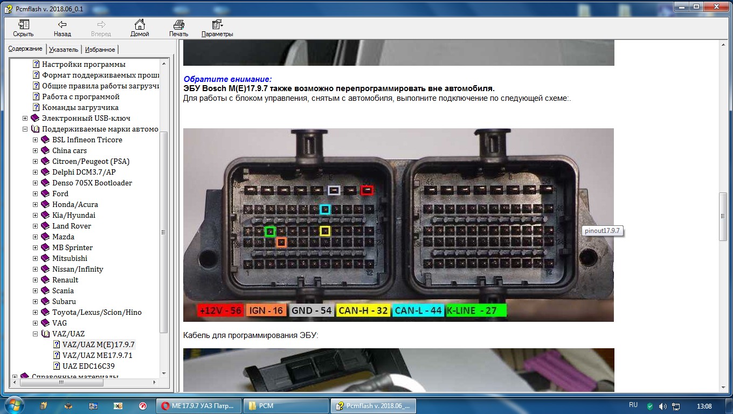Collapse the VAZ/UAZ tree node

[35, 334]
